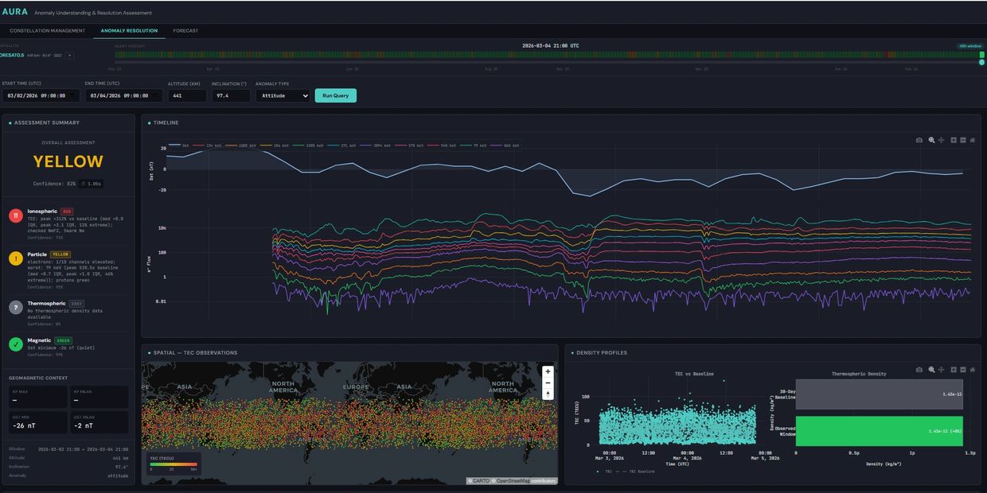Reset map bearing with compass button

coord(548,394)
